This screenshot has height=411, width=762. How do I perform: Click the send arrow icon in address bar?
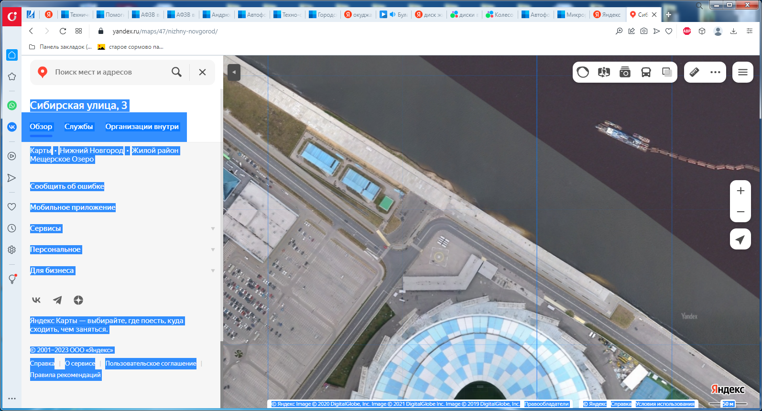pyautogui.click(x=656, y=31)
